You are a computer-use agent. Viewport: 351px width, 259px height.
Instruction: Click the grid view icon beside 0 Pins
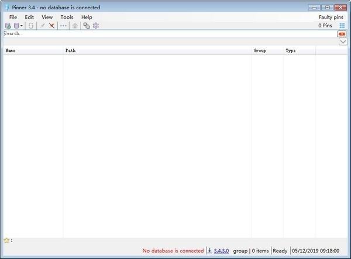point(342,26)
